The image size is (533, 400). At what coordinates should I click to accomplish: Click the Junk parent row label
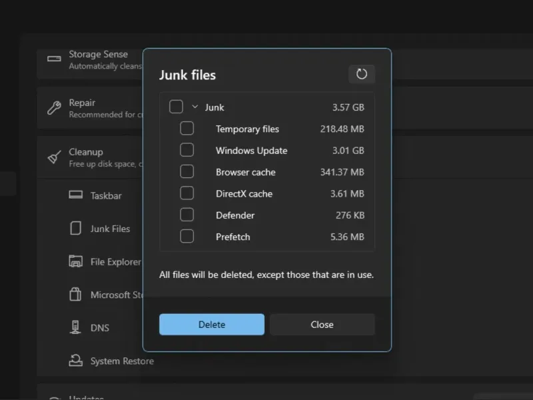point(214,107)
